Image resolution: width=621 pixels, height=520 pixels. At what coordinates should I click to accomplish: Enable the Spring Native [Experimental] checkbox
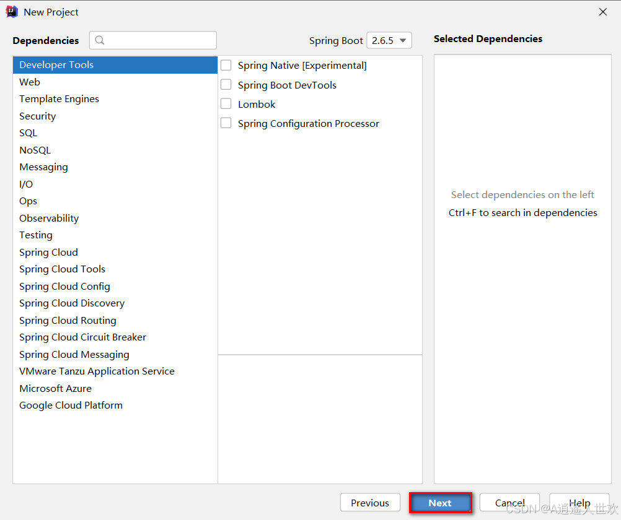coord(226,65)
